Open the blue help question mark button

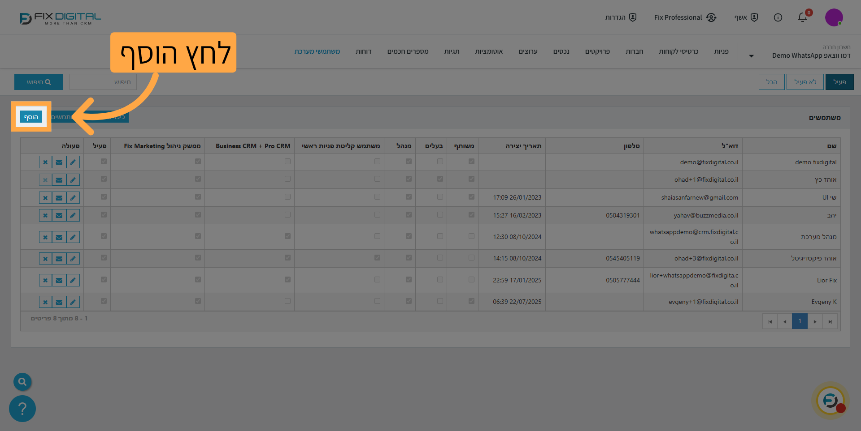[x=22, y=408]
